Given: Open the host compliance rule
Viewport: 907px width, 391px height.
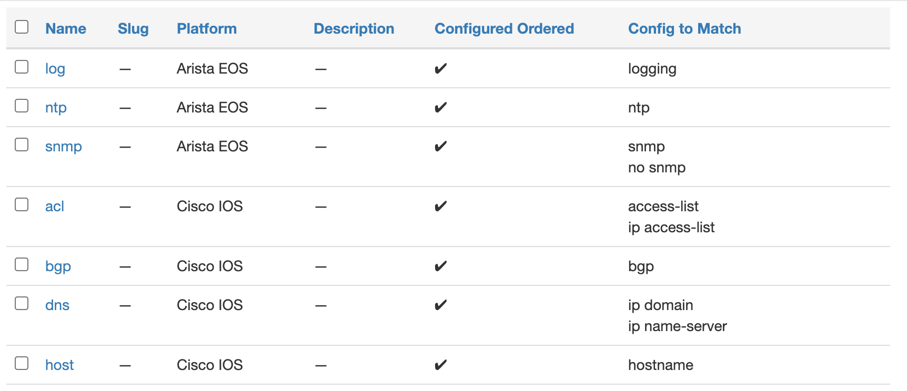Looking at the screenshot, I should (x=59, y=364).
